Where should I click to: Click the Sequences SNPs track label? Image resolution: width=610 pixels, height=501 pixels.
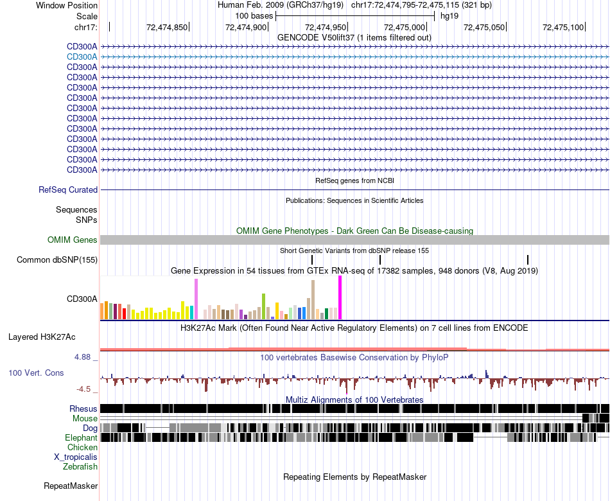tap(76, 215)
